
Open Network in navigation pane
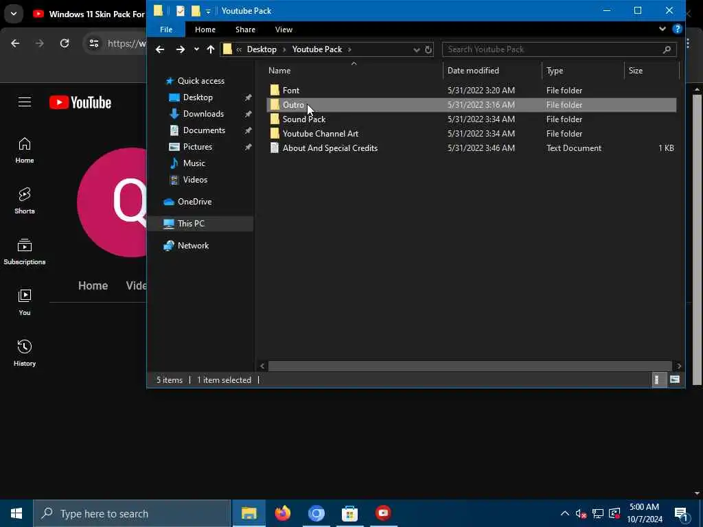pos(193,246)
